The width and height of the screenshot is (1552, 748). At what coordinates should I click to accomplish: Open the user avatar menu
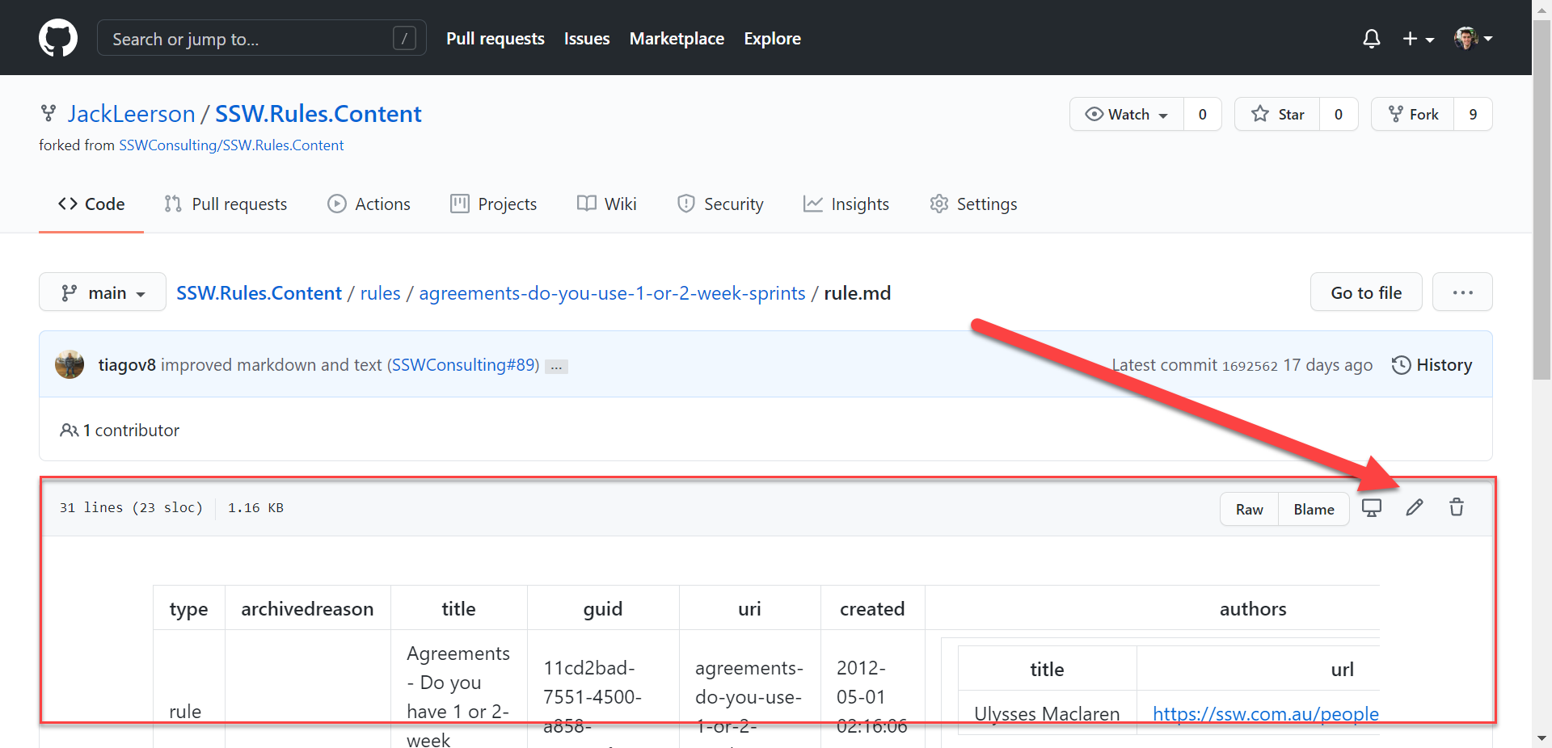coord(1473,38)
